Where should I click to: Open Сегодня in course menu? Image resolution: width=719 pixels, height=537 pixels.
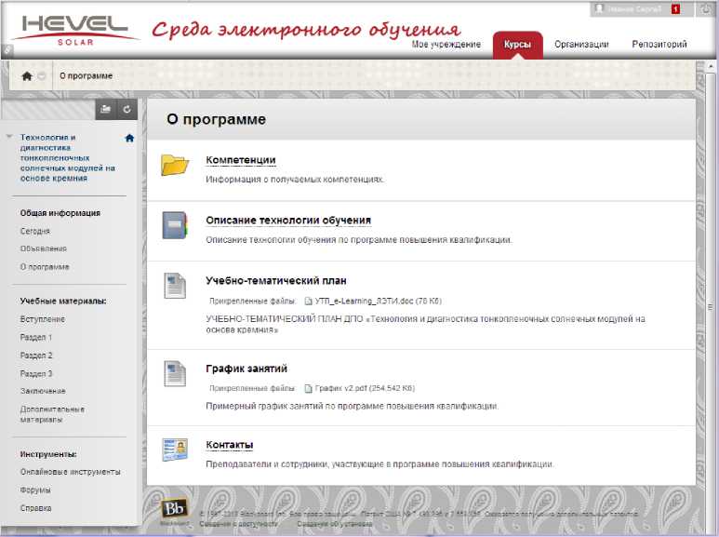(x=35, y=232)
